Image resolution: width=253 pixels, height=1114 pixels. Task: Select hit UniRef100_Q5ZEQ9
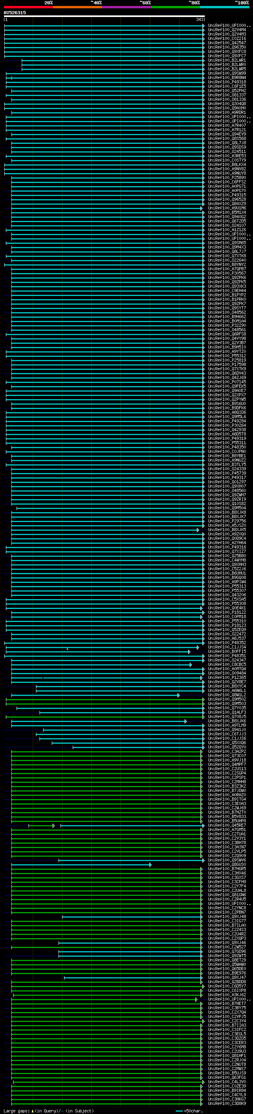click(x=227, y=630)
